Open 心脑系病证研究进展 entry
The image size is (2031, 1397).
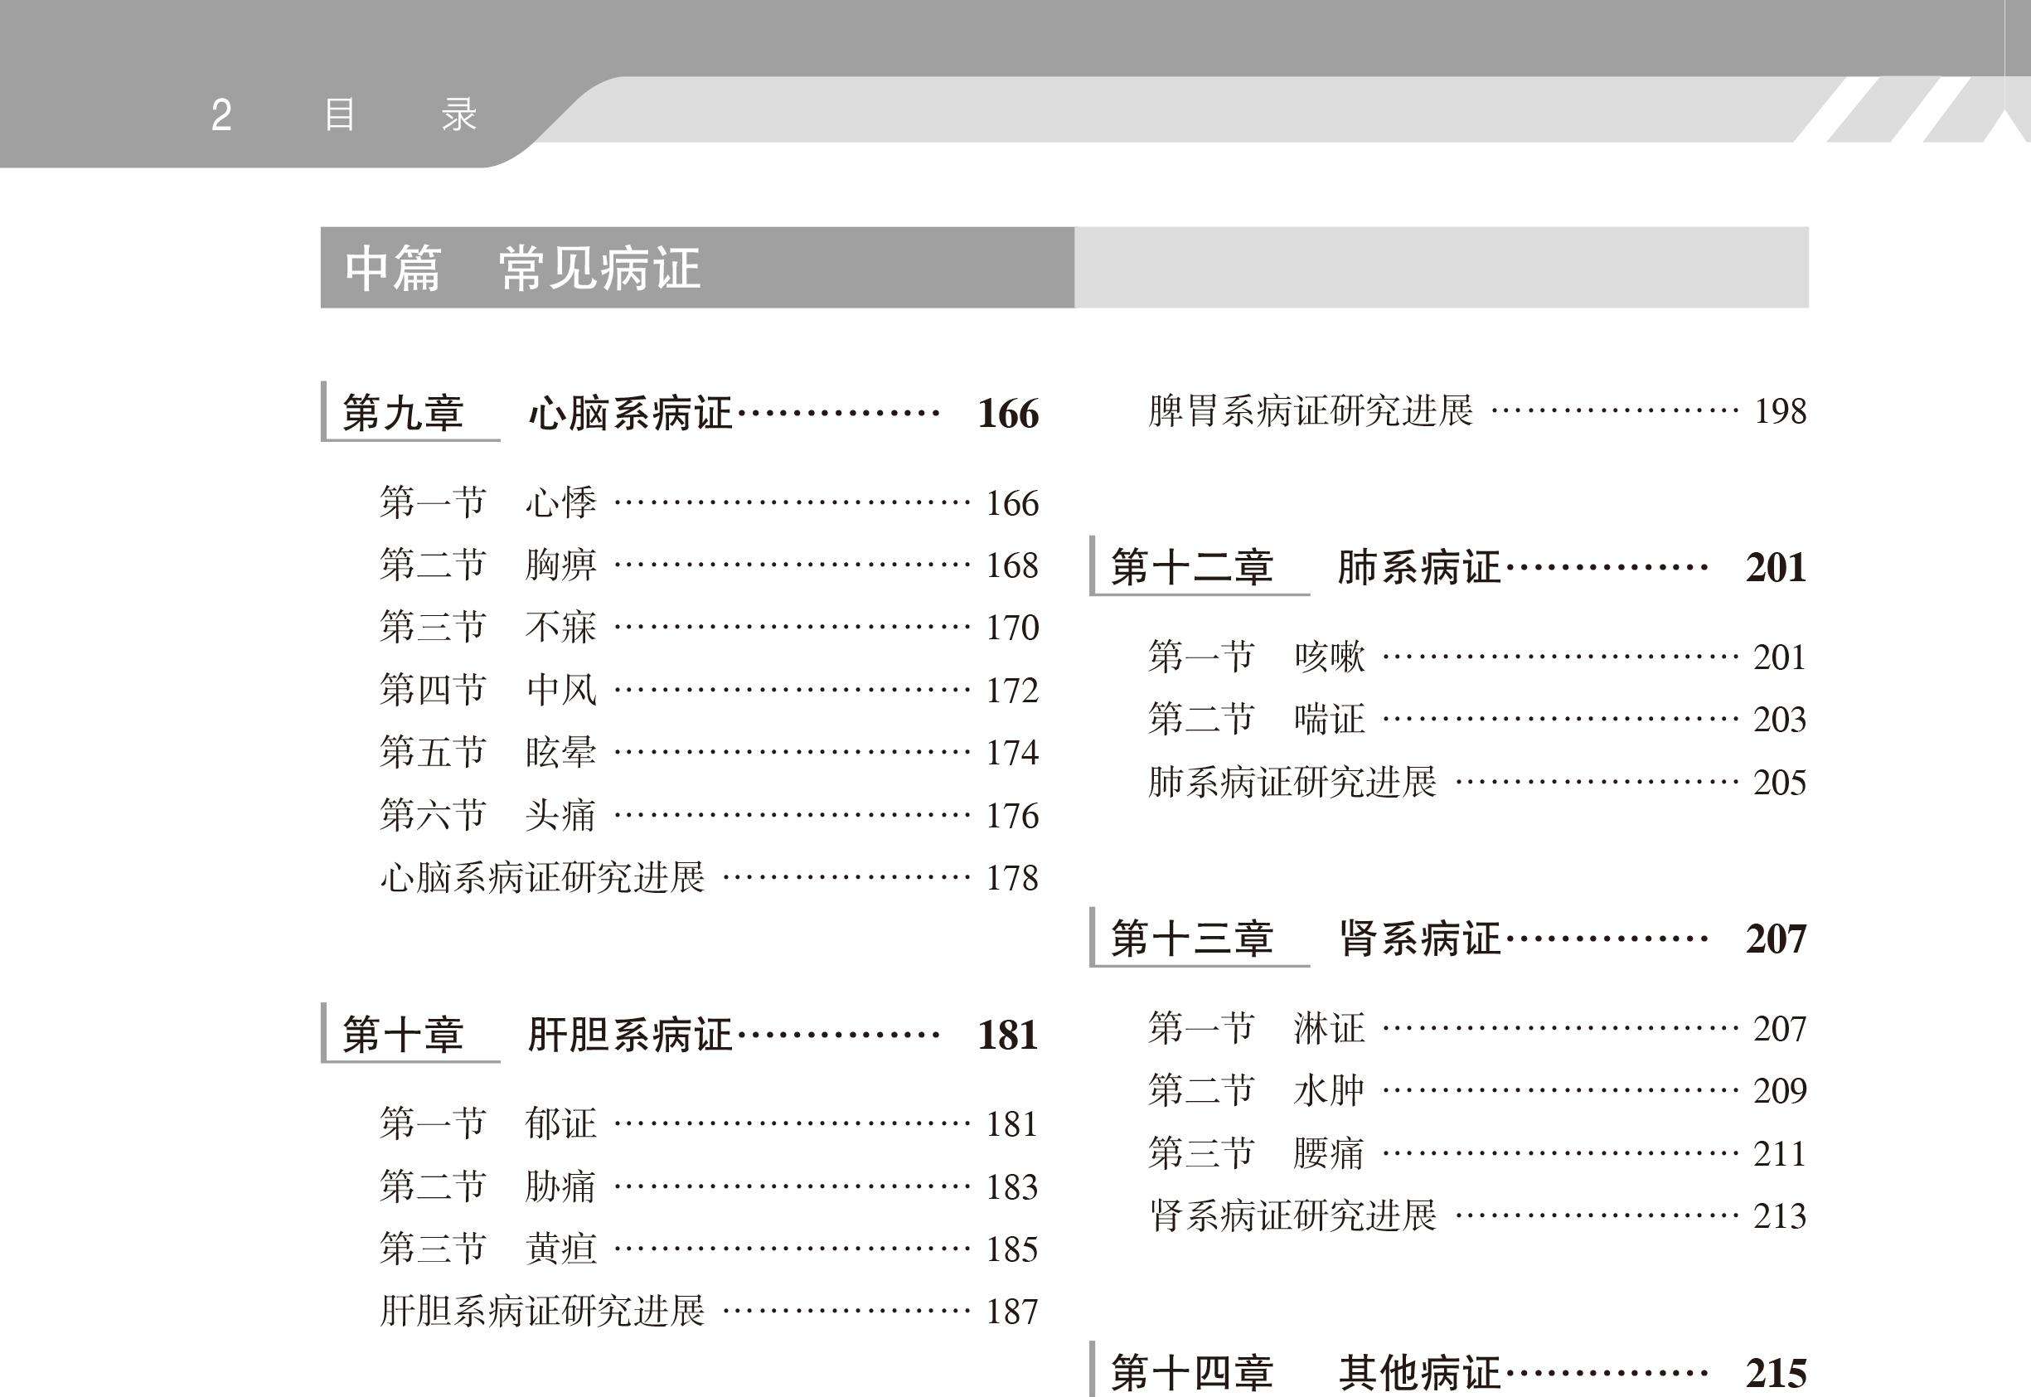pyautogui.click(x=542, y=878)
